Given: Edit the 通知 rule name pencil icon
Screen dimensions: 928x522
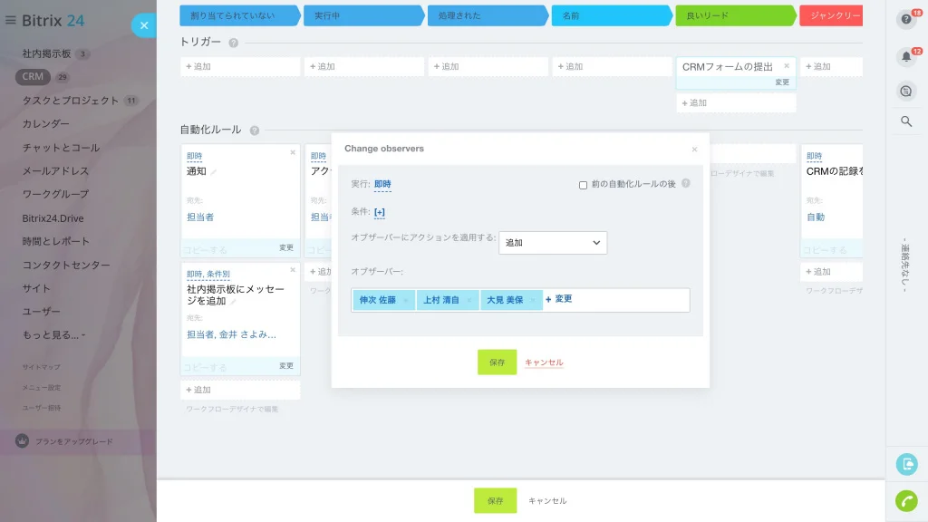Looking at the screenshot, I should (x=214, y=172).
